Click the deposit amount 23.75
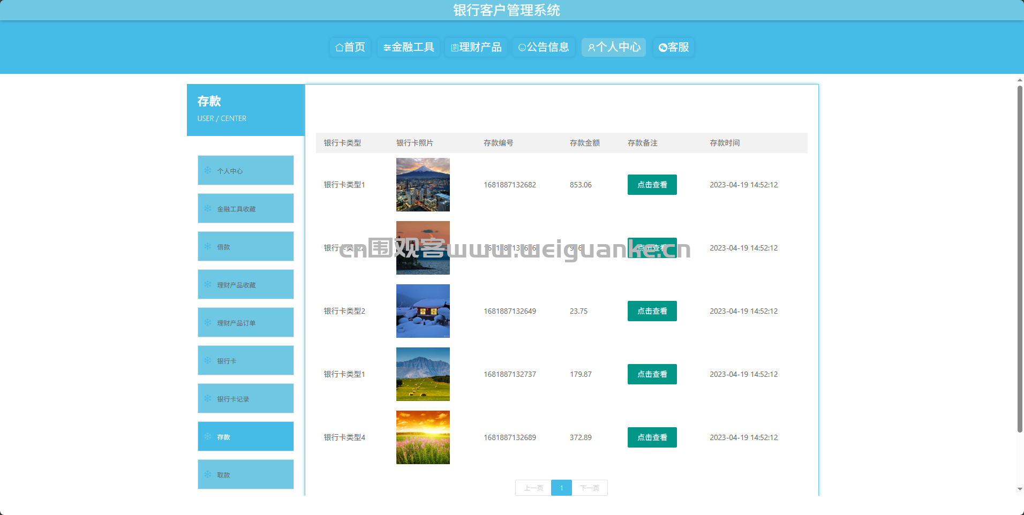 point(578,311)
